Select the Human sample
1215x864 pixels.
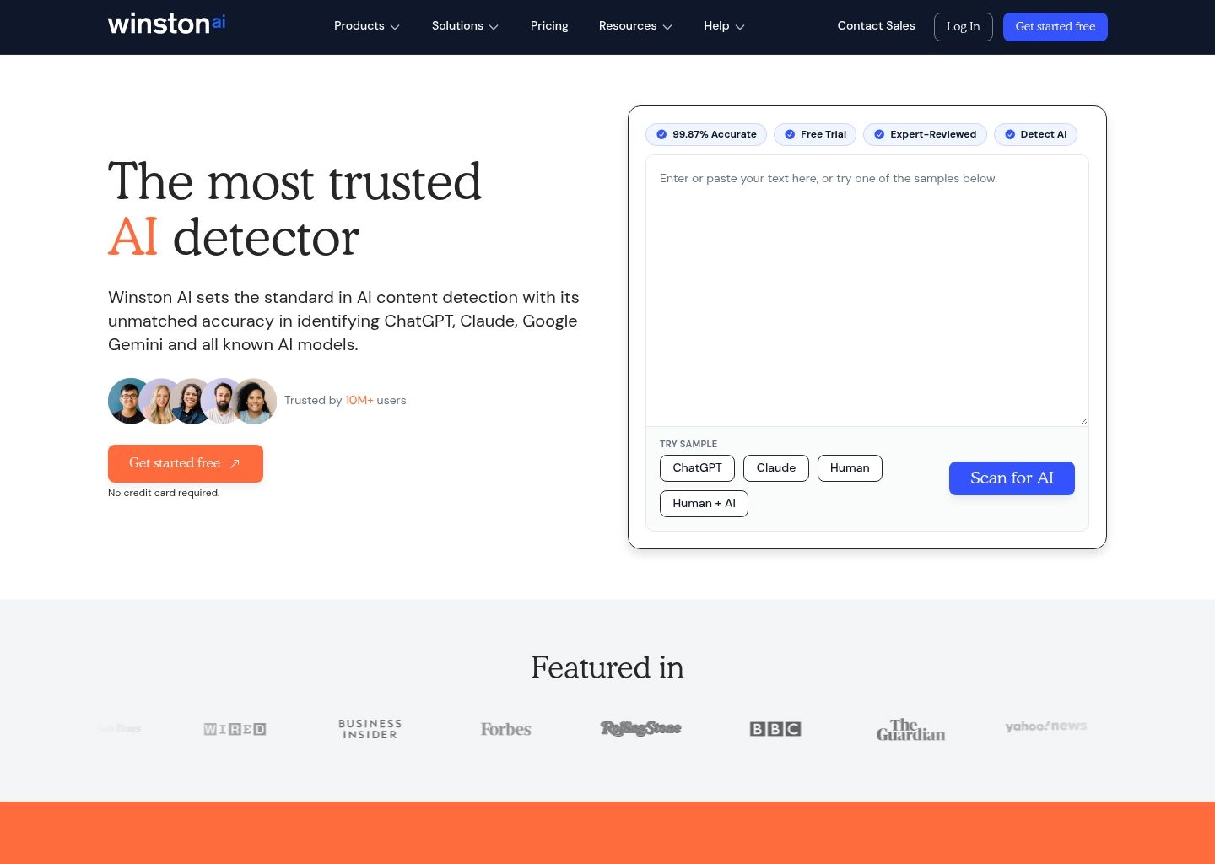(850, 468)
